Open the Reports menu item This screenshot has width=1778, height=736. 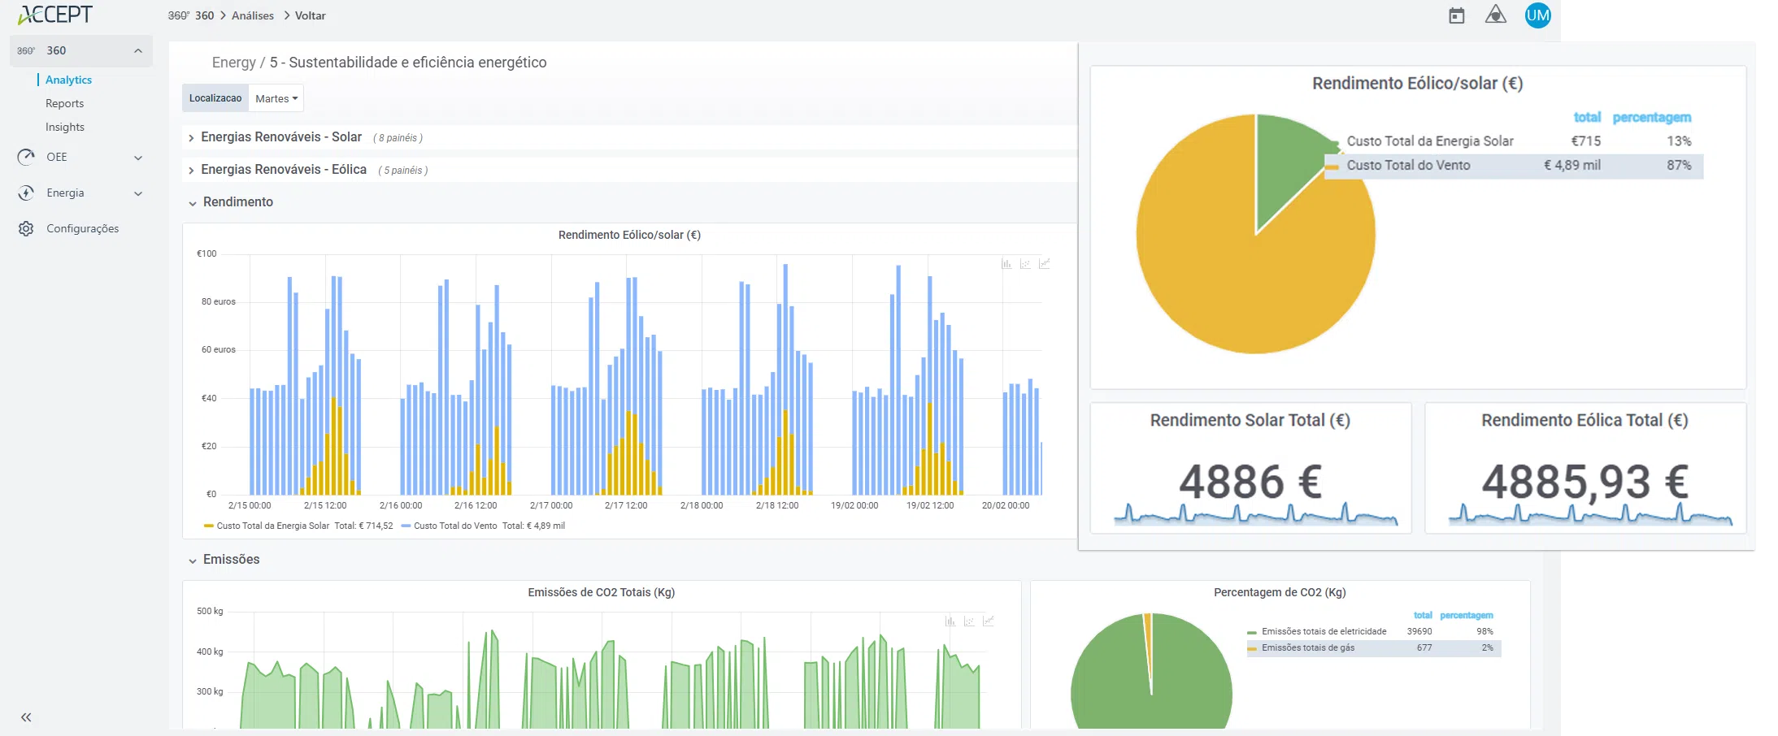point(65,103)
